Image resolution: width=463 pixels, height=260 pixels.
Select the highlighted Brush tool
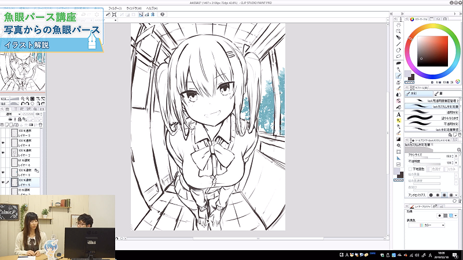click(x=398, y=76)
